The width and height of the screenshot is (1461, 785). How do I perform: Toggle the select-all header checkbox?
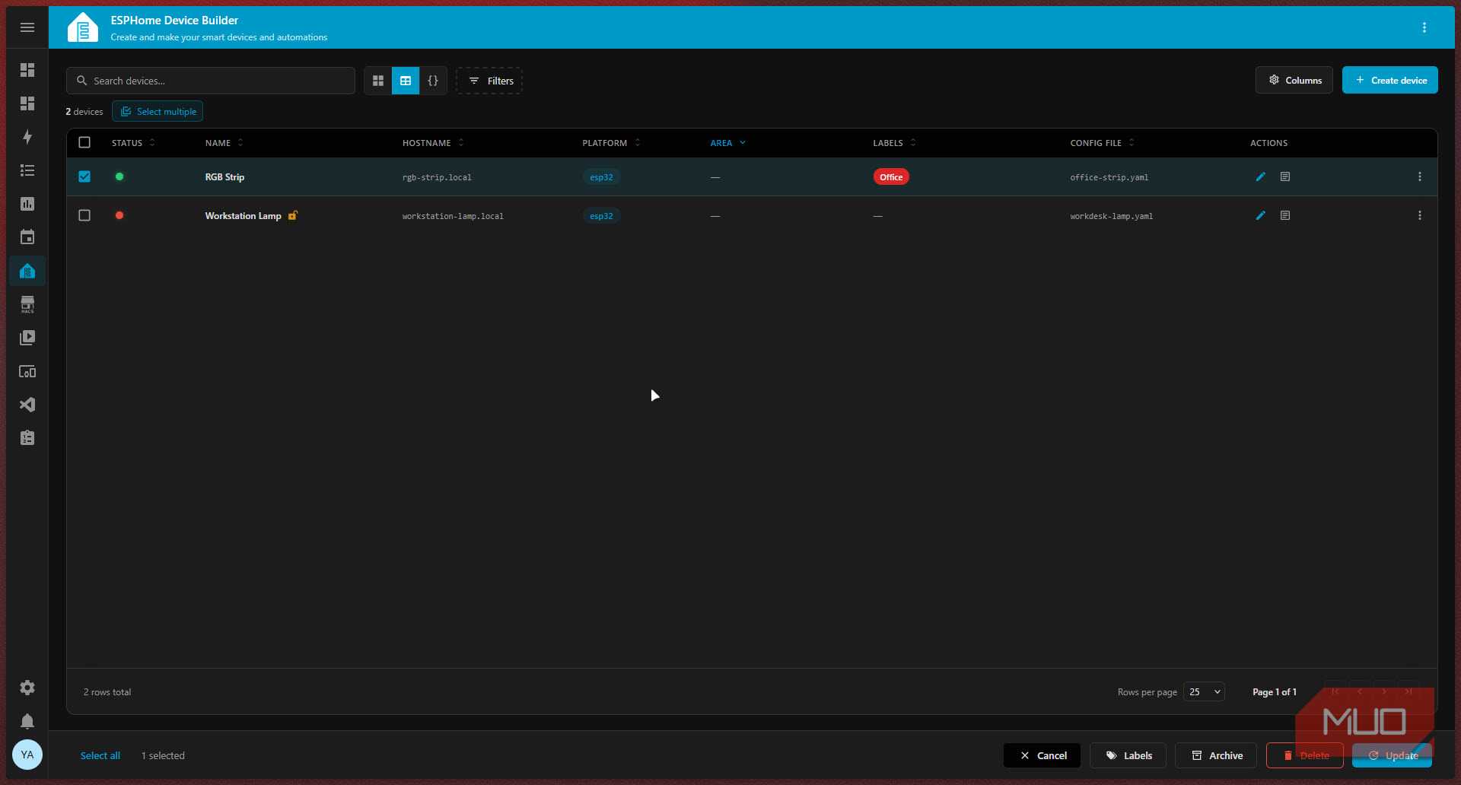coord(84,142)
